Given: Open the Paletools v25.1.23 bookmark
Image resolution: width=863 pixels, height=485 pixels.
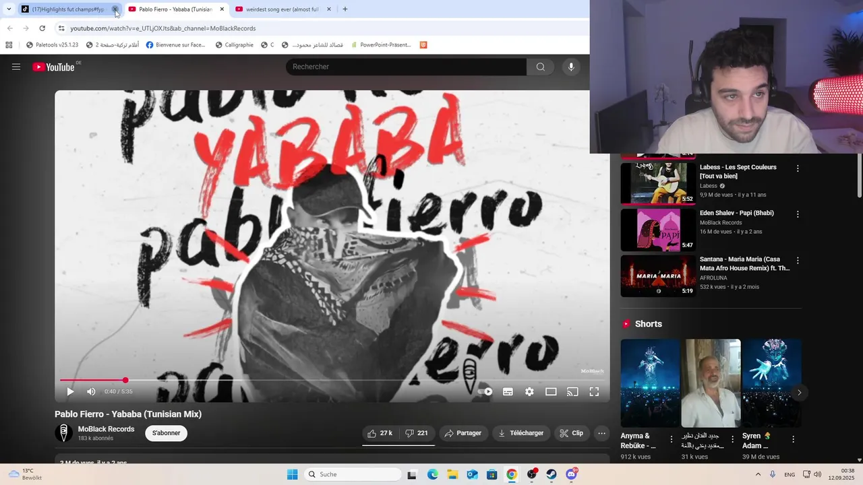Looking at the screenshot, I should pyautogui.click(x=52, y=45).
